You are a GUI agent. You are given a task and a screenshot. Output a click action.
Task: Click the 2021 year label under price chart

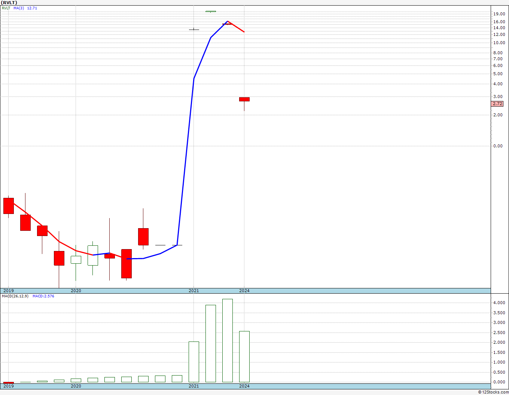tap(194, 291)
